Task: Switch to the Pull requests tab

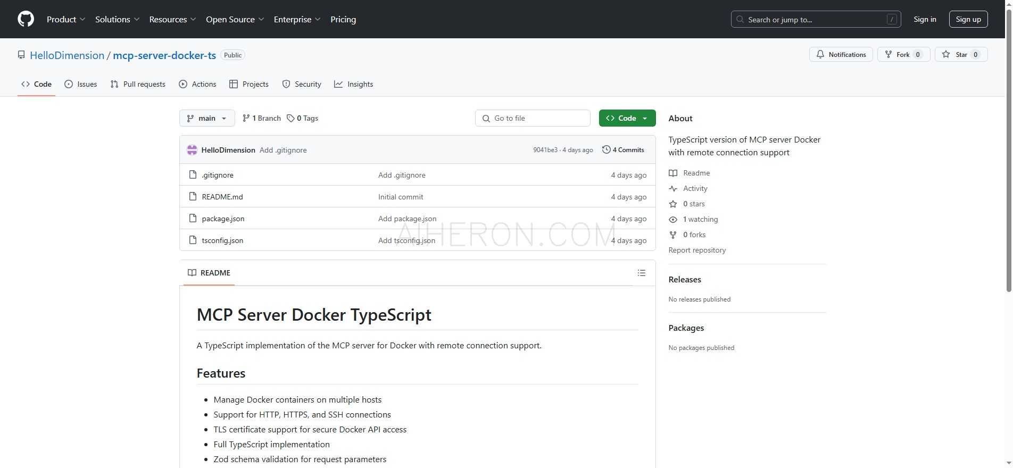Action: tap(138, 84)
